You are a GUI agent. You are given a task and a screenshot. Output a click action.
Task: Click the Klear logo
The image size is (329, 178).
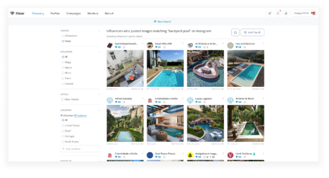[17, 13]
